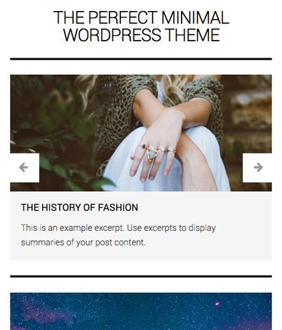Click the bright pink star in the galaxy image
The height and width of the screenshot is (330, 282).
[x=217, y=304]
